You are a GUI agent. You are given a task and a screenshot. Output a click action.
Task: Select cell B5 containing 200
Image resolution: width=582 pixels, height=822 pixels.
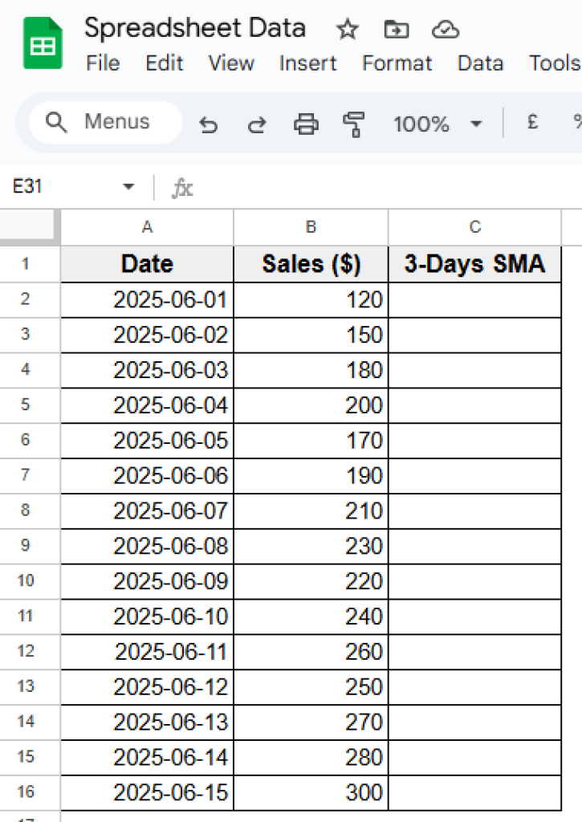pos(311,405)
